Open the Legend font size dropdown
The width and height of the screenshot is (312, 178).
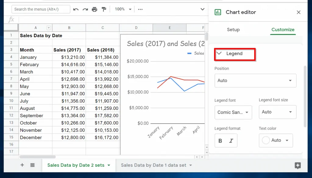[x=277, y=112]
